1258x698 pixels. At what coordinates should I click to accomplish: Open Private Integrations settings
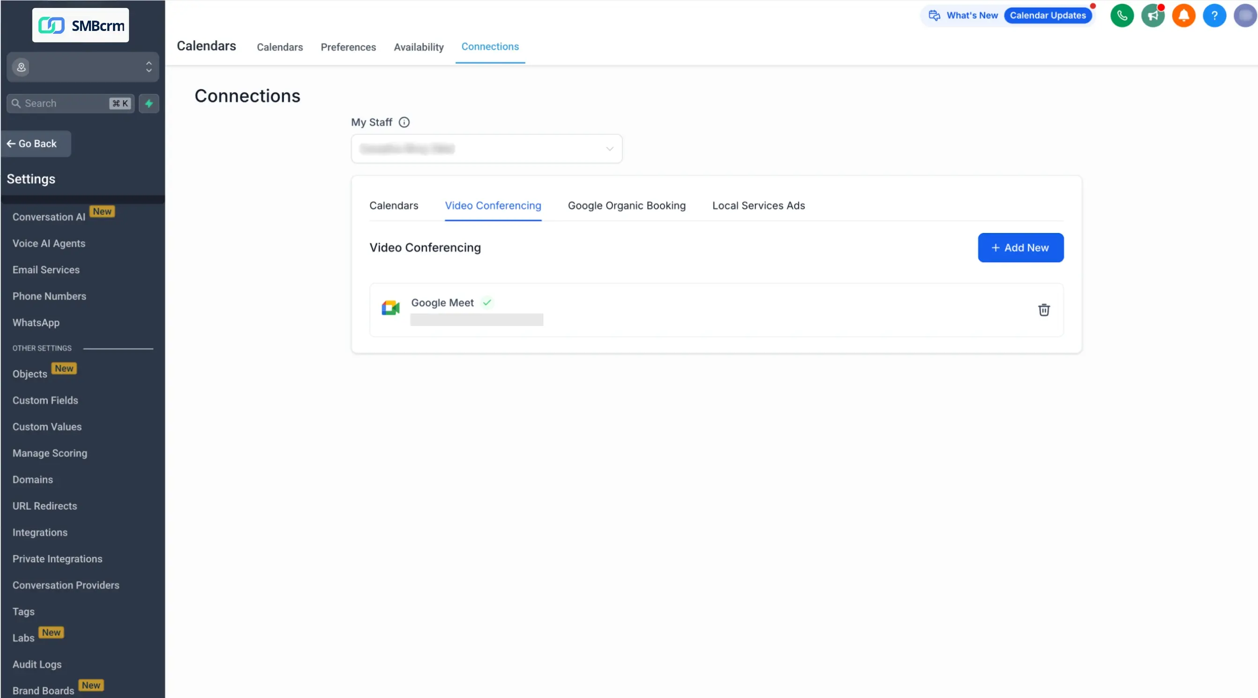coord(57,559)
